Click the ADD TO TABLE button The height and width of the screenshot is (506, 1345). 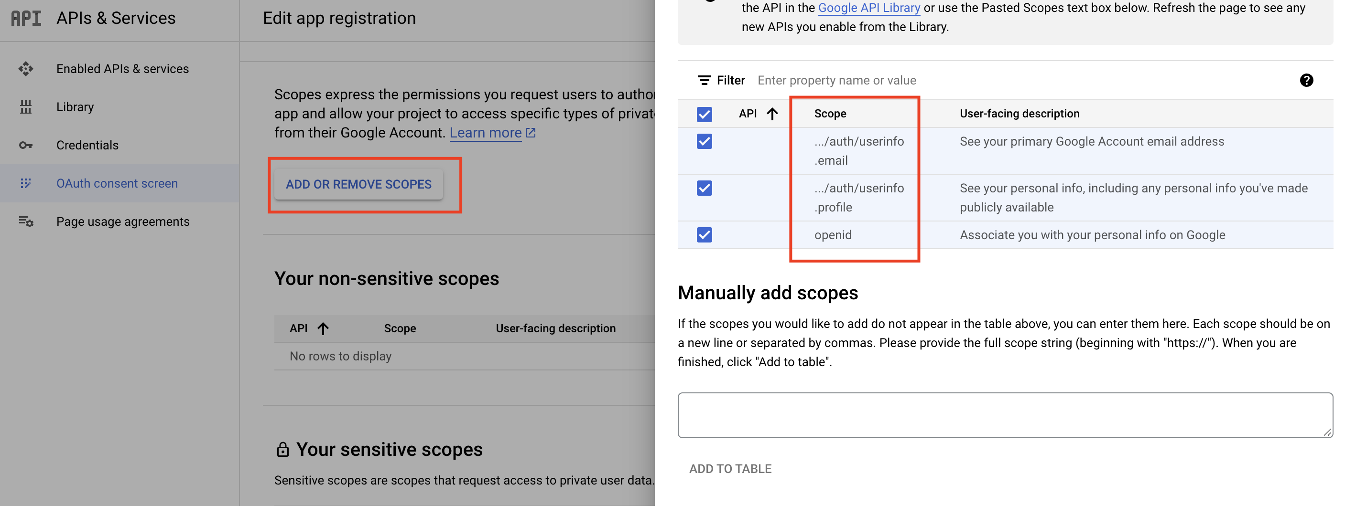click(730, 469)
